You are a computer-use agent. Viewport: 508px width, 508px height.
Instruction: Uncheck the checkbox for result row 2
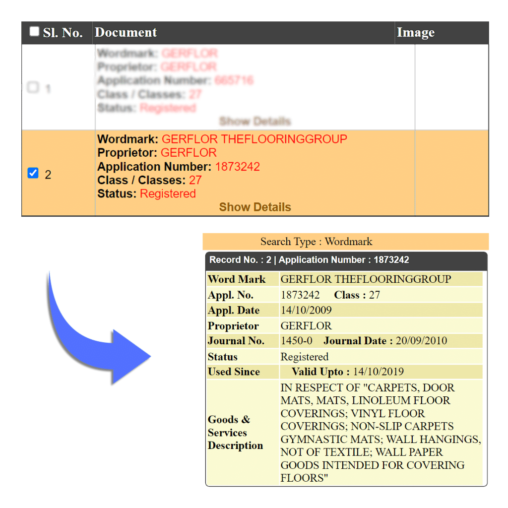[x=33, y=173]
